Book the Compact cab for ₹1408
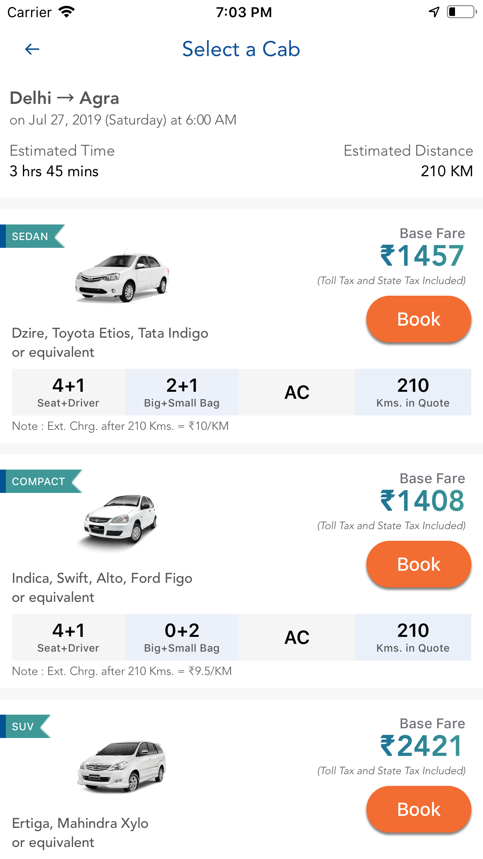Screen dimensions: 483x859 pyautogui.click(x=418, y=564)
